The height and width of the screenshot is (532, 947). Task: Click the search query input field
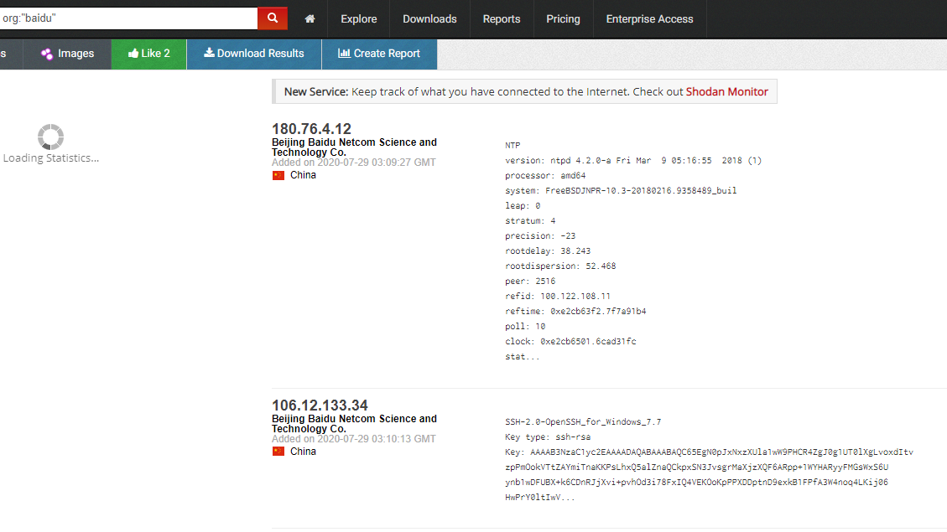pyautogui.click(x=128, y=18)
